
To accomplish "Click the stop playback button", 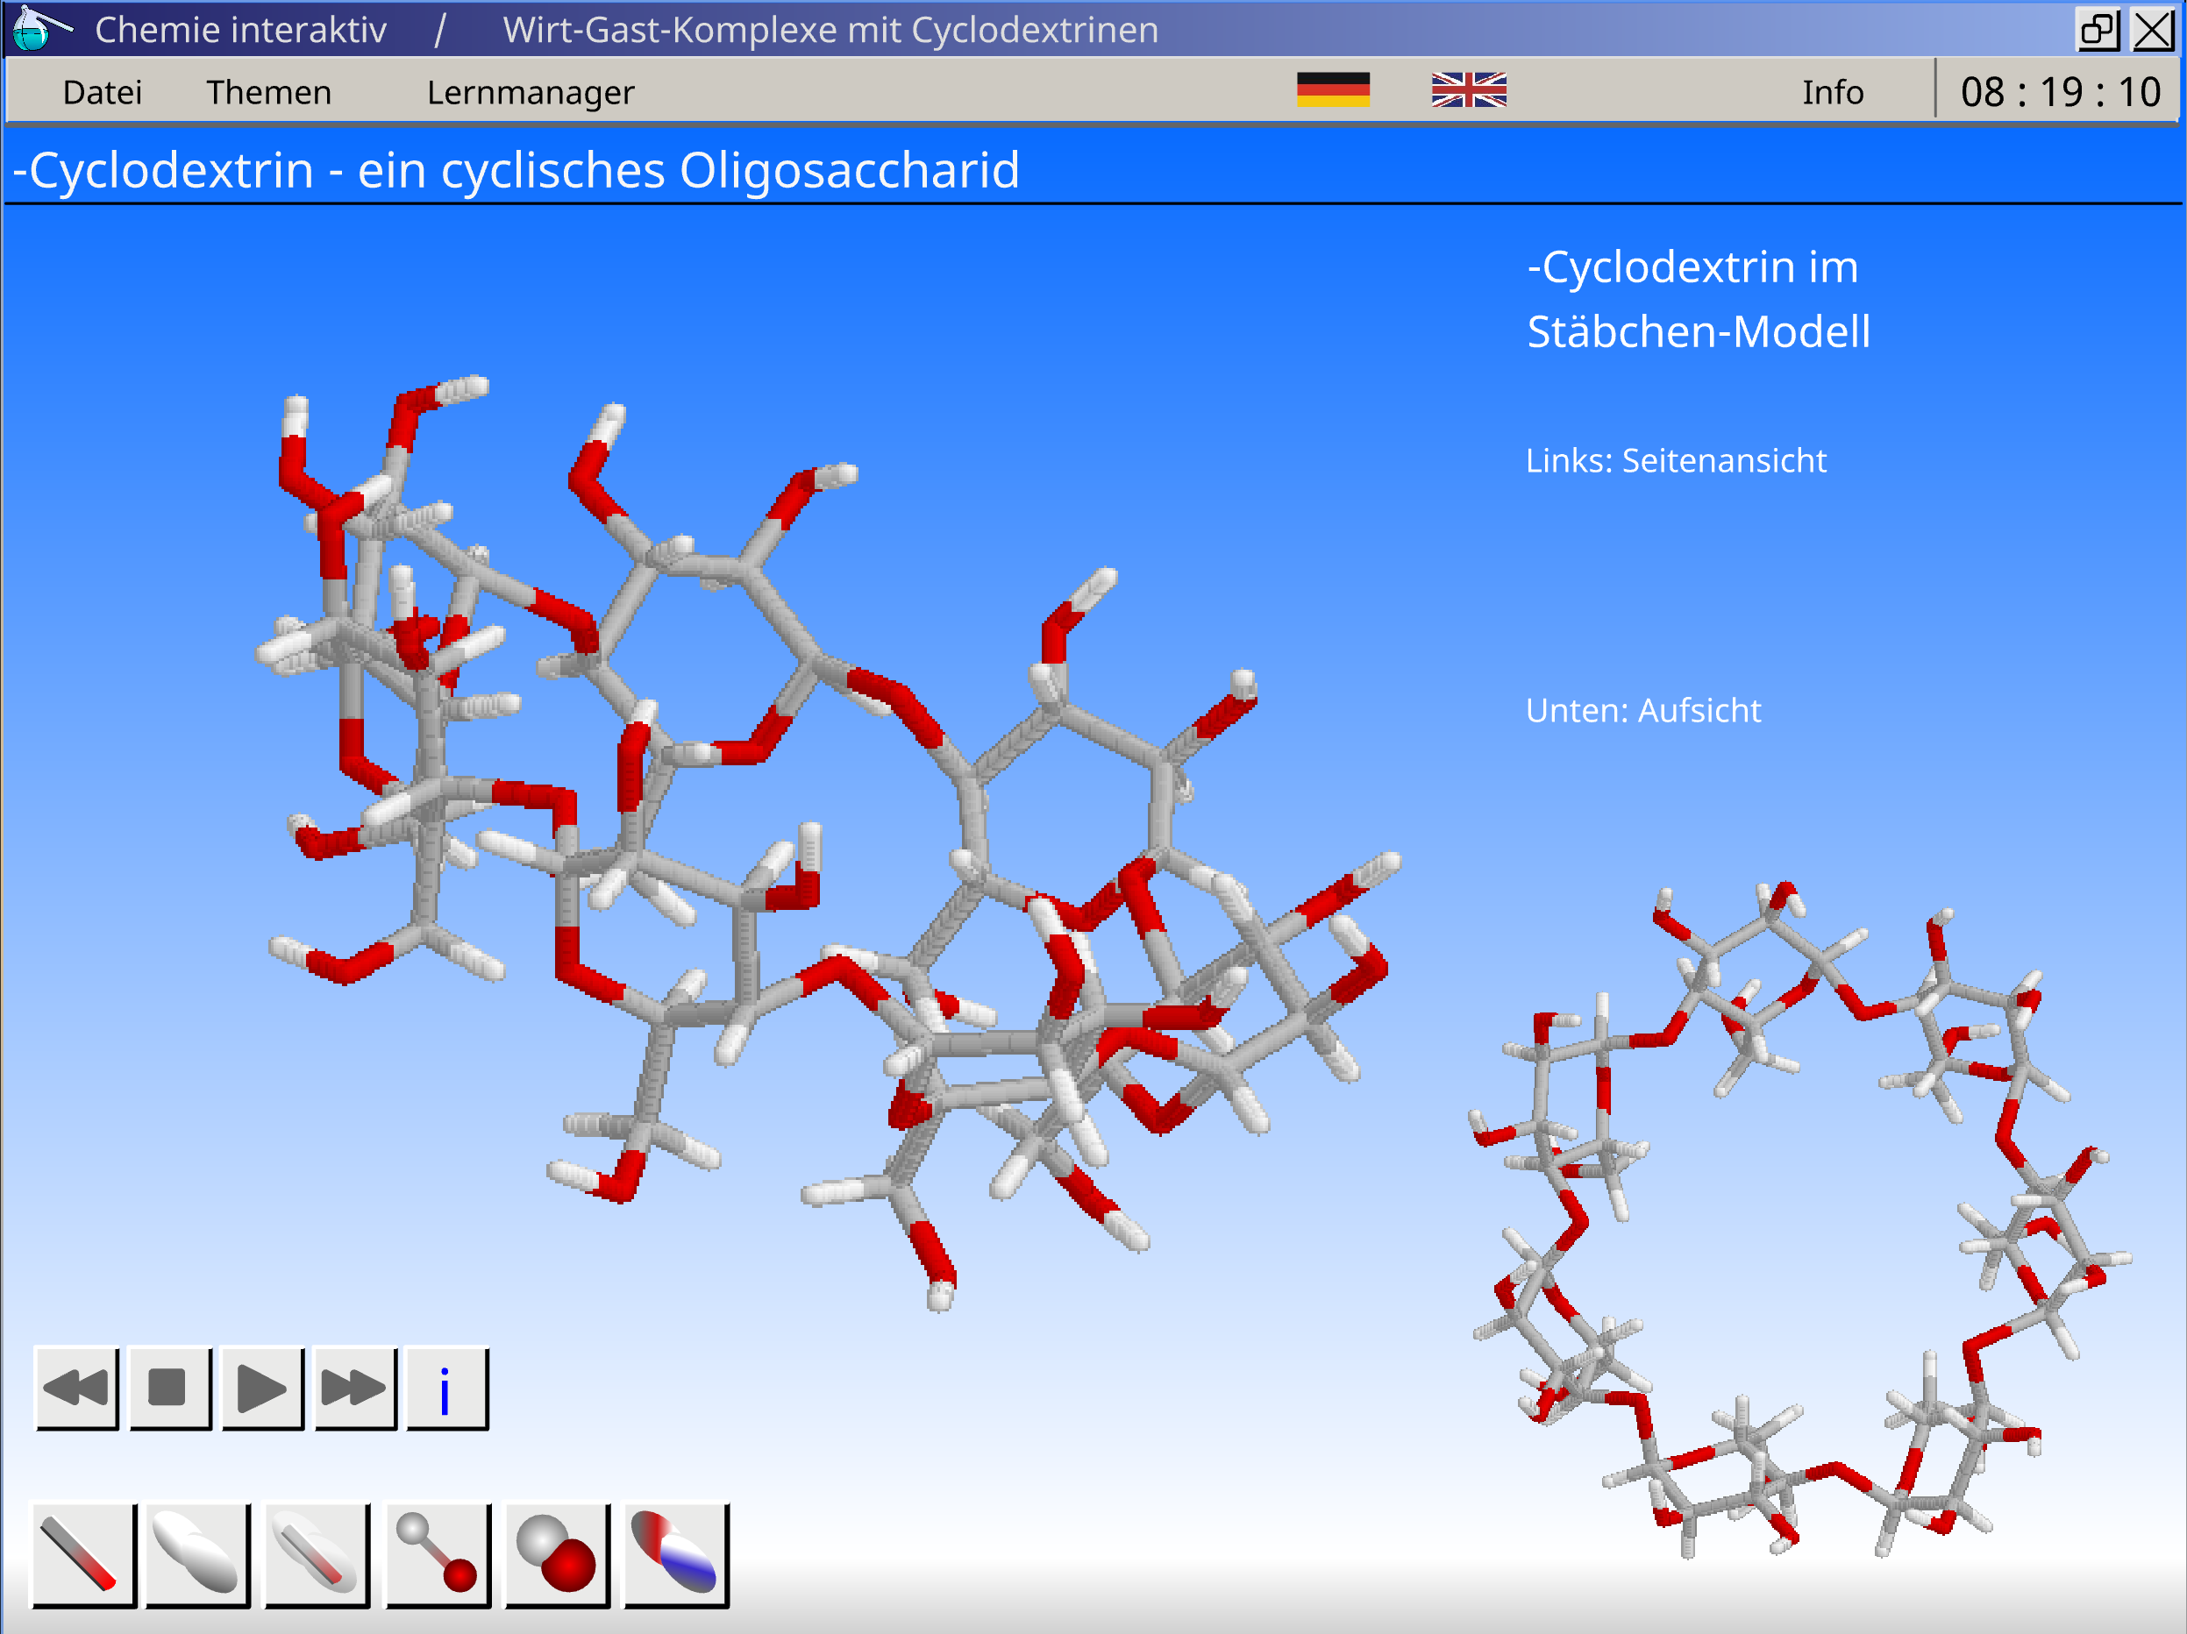I will (x=169, y=1388).
